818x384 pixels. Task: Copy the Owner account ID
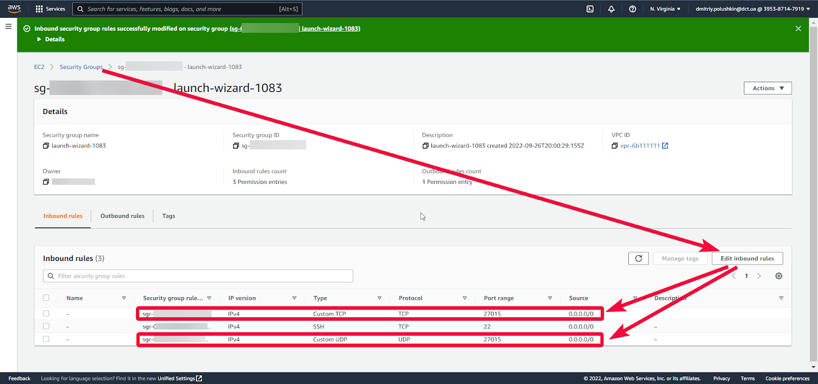point(46,182)
